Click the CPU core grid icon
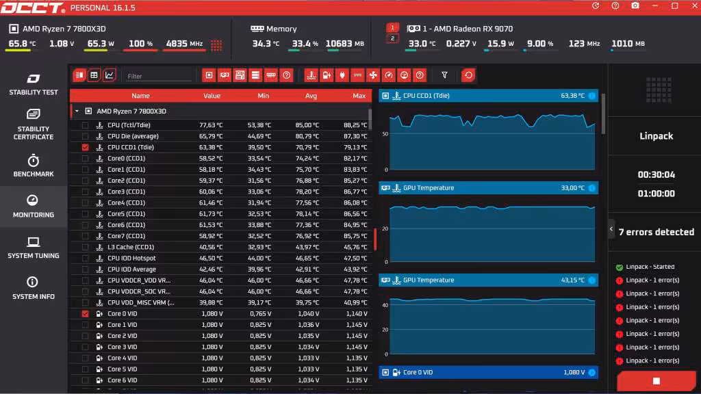The image size is (701, 394). (x=216, y=44)
